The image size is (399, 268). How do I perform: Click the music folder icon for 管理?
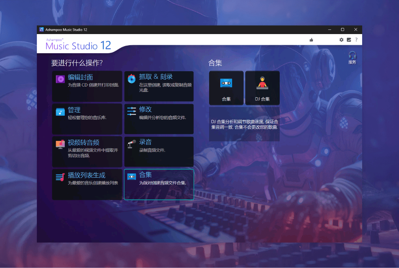point(60,112)
